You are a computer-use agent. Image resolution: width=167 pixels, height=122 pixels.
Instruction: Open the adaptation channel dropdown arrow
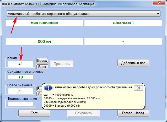(x=158, y=14)
